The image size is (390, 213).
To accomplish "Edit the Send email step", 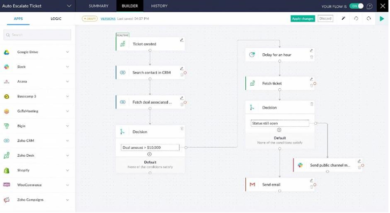I will (x=311, y=181).
